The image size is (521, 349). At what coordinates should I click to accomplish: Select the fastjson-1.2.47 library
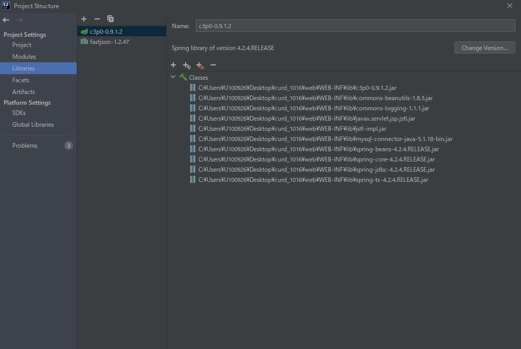click(x=122, y=42)
